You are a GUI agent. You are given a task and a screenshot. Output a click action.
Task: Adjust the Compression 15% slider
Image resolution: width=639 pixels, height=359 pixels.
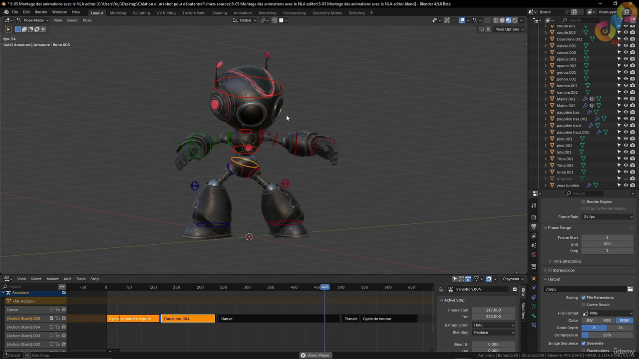coord(608,335)
